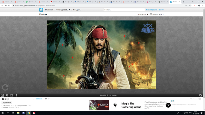
Task: Dismiss the Advertisement panel with the grey X
Action: point(200,99)
